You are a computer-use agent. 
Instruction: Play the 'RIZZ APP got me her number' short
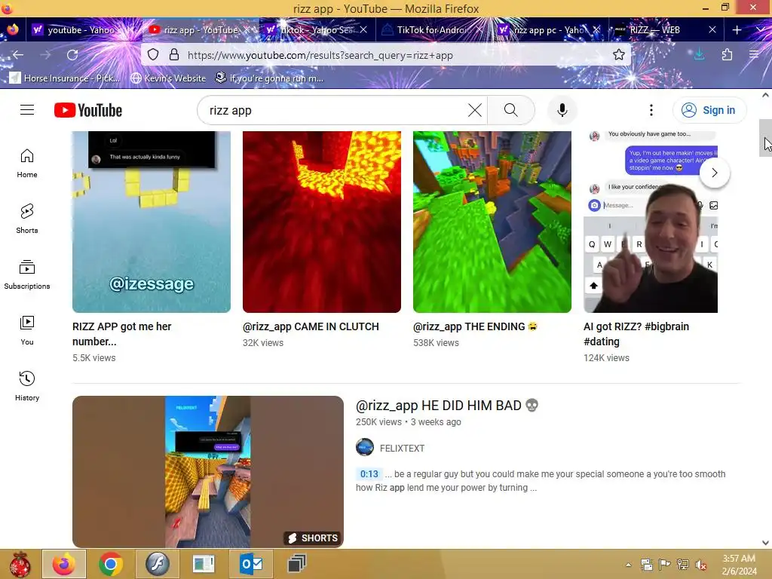click(x=151, y=222)
